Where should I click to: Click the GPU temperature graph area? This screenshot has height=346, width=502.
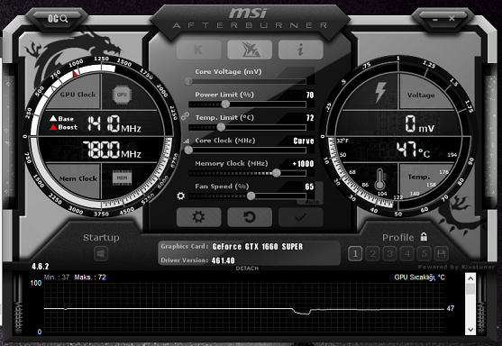pos(244,308)
